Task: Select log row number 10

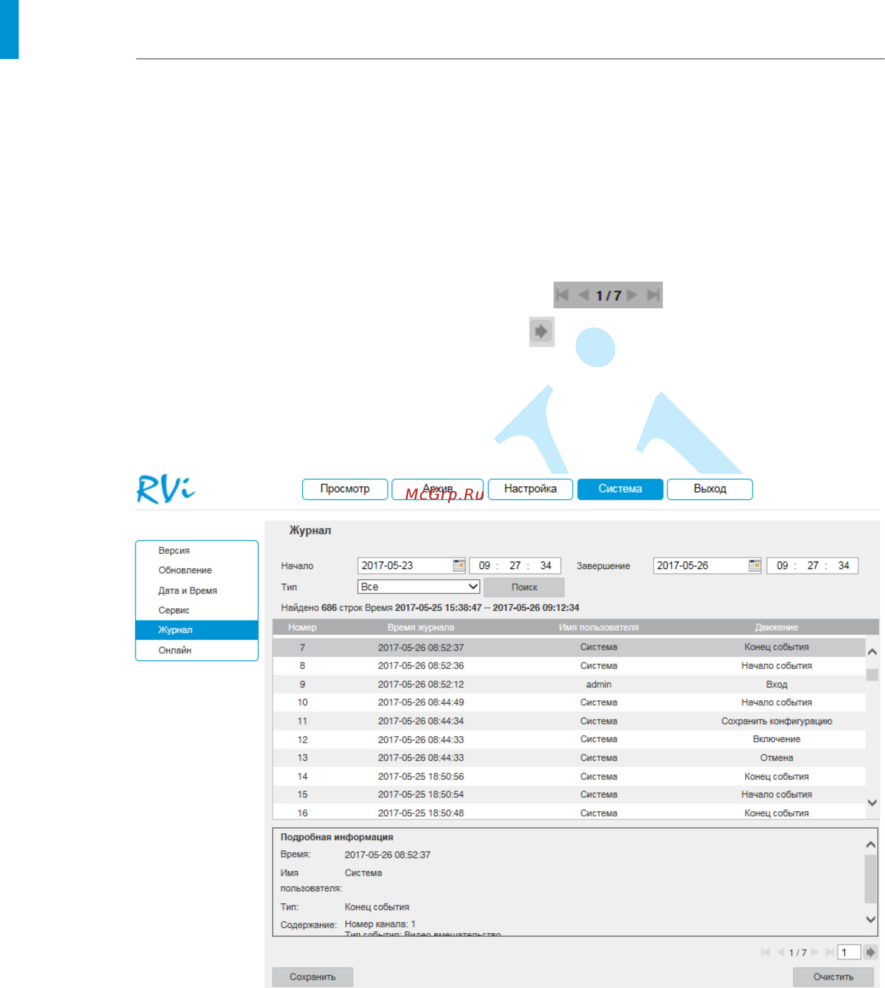Action: 569,702
